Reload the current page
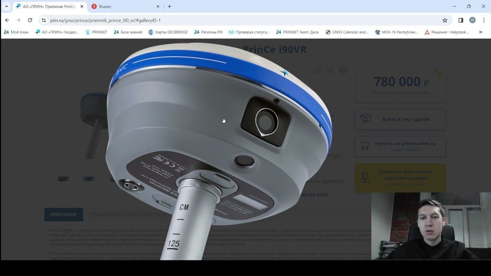 [30, 20]
